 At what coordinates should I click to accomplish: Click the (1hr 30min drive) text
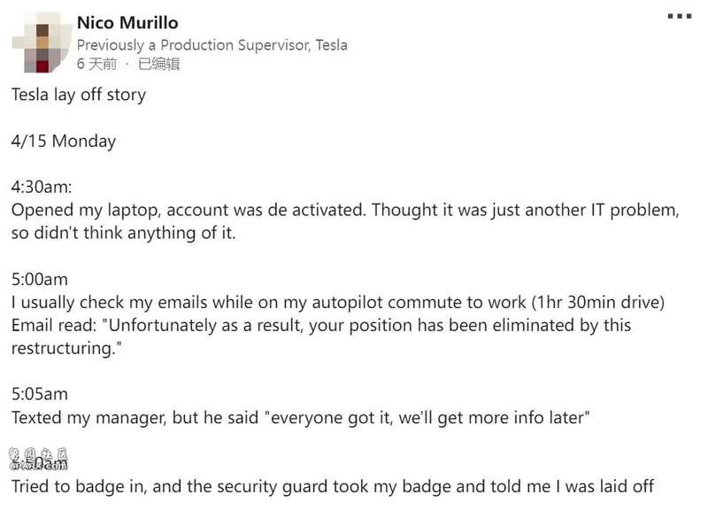[x=598, y=302]
